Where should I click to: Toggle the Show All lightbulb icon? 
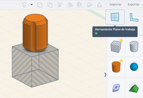pyautogui.click(x=24, y=5)
